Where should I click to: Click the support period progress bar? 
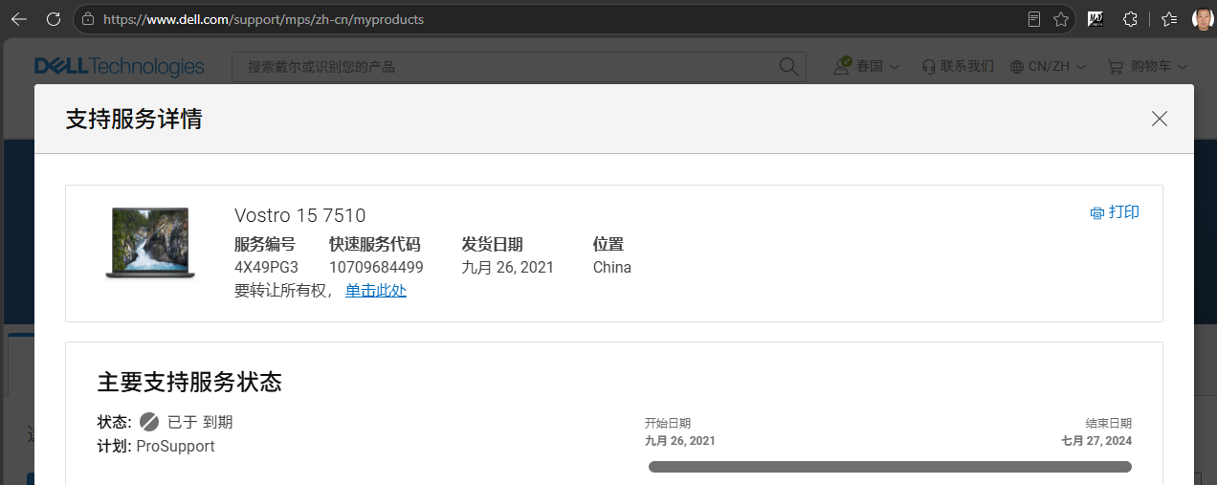pyautogui.click(x=890, y=467)
